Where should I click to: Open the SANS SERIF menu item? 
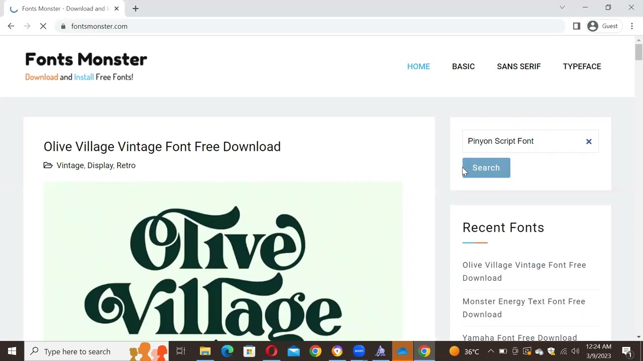coord(519,66)
